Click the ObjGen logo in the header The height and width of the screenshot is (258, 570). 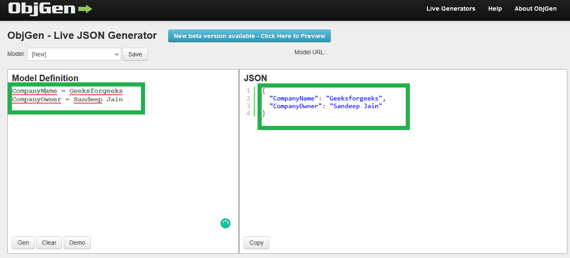(50, 9)
